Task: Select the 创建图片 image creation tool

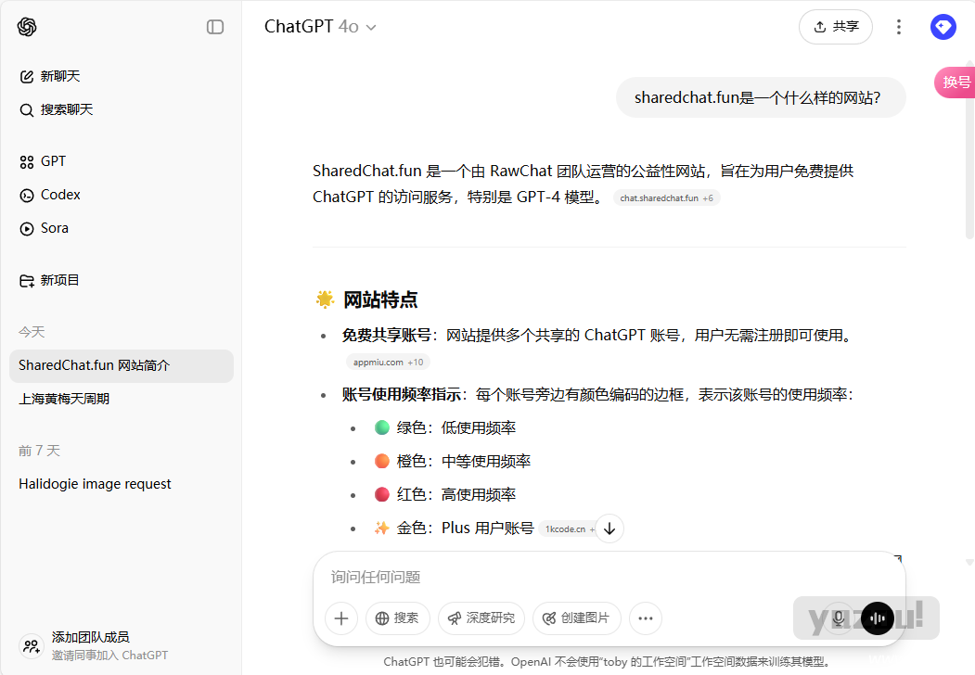Action: click(x=576, y=618)
